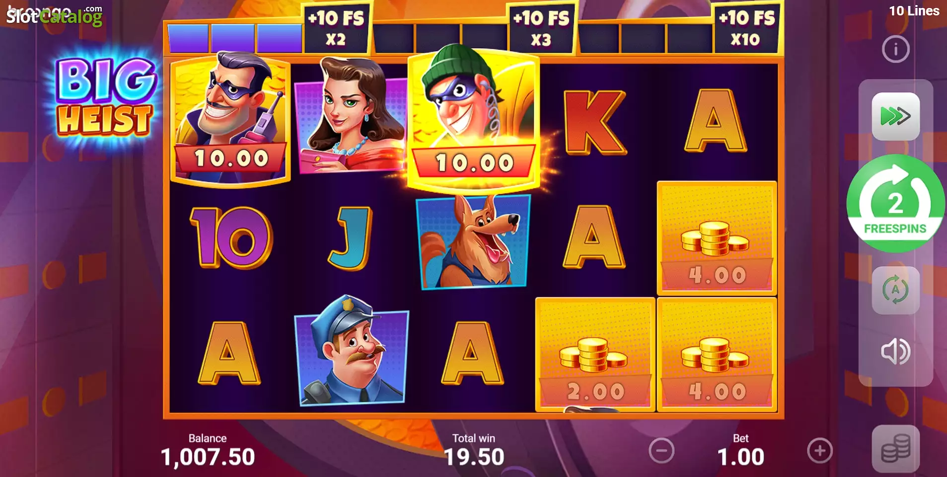Image resolution: width=947 pixels, height=477 pixels.
Task: Select the 2.00 coin stack tile
Action: (x=595, y=354)
